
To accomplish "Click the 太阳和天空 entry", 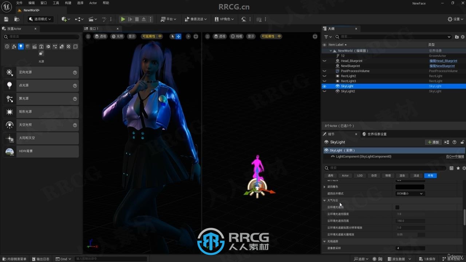I will (41, 138).
